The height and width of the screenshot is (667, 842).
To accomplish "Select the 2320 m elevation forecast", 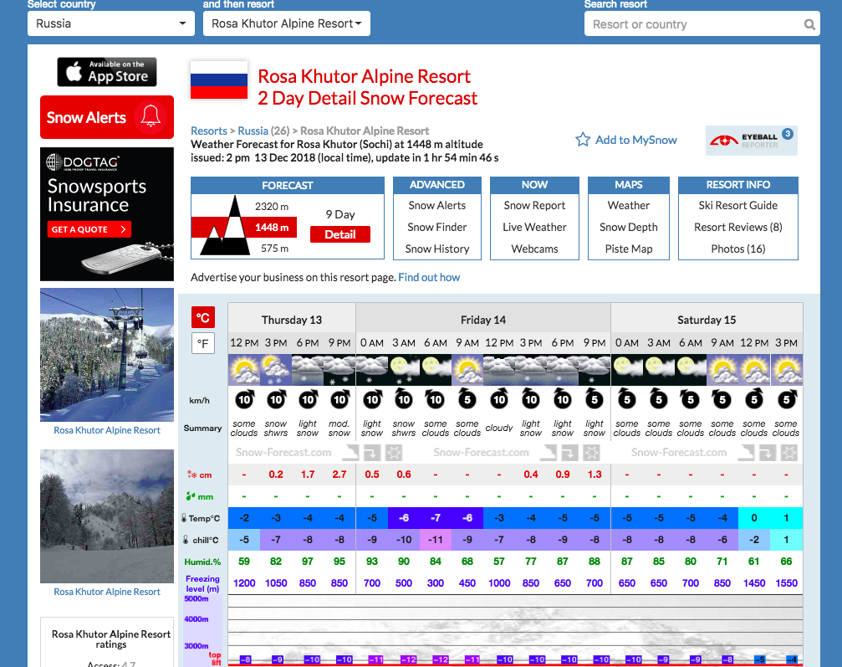I will (x=272, y=207).
